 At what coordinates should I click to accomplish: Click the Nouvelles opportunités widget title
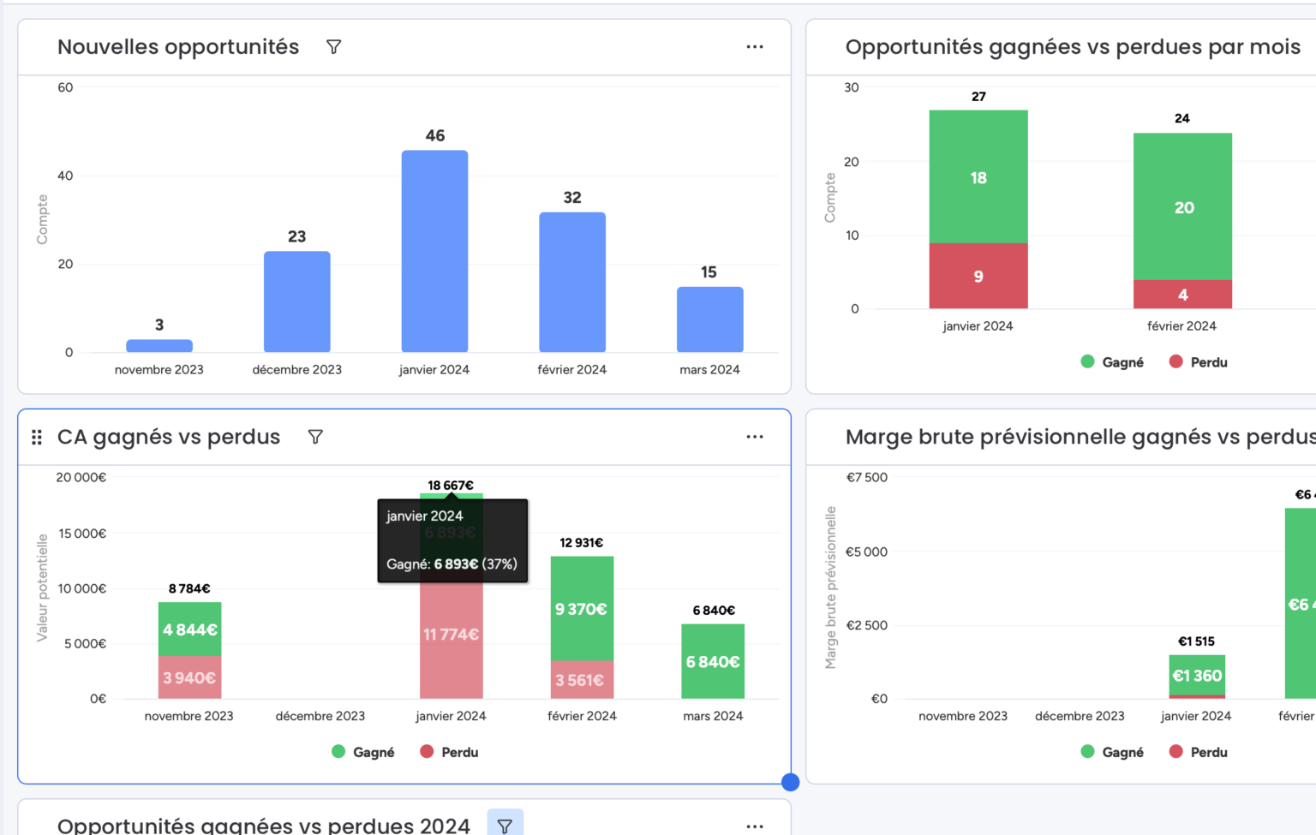[x=178, y=47]
